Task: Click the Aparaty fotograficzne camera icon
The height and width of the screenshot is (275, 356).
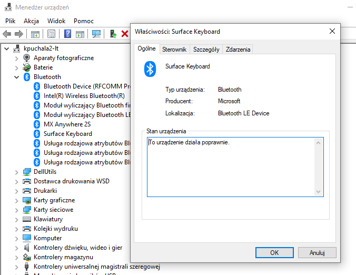Action: (26, 58)
